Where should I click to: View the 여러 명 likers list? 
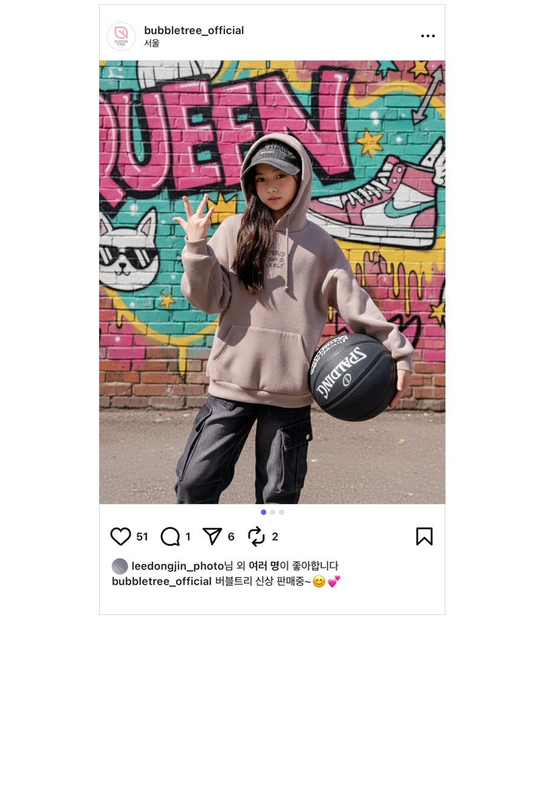[x=264, y=566]
